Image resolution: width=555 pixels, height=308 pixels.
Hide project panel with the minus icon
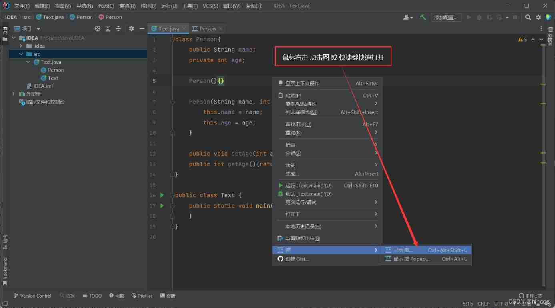[x=142, y=28]
